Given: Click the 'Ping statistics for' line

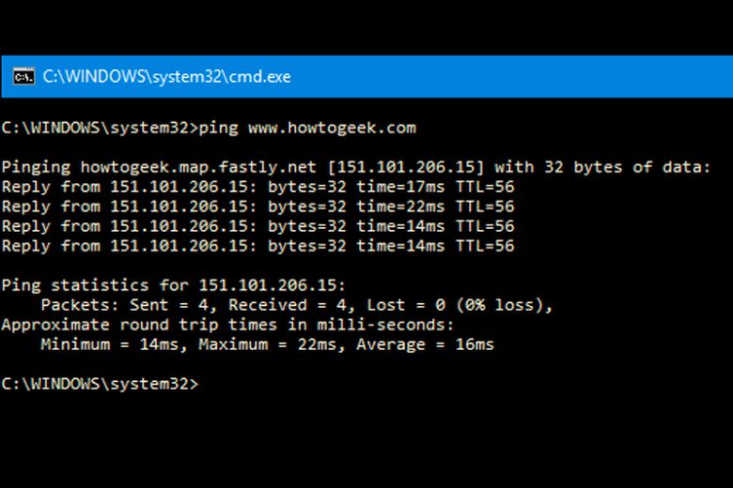Looking at the screenshot, I should point(174,285).
